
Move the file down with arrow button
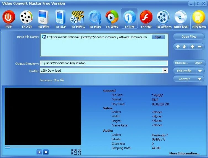coord(184,47)
